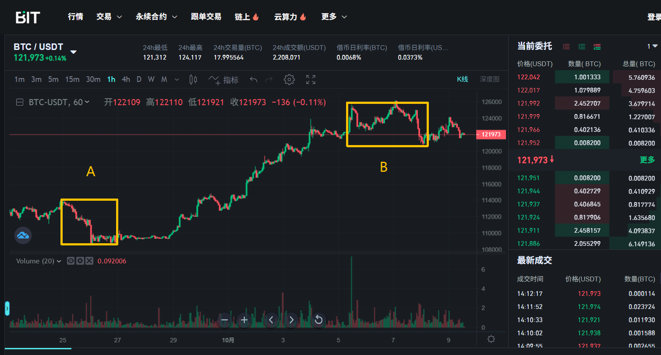Open the 永续合约 menu

[x=156, y=17]
